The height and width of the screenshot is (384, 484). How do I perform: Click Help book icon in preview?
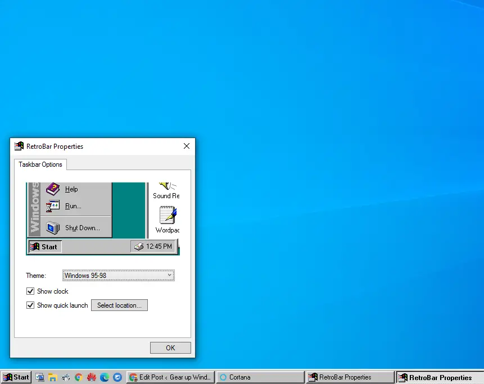pyautogui.click(x=53, y=189)
